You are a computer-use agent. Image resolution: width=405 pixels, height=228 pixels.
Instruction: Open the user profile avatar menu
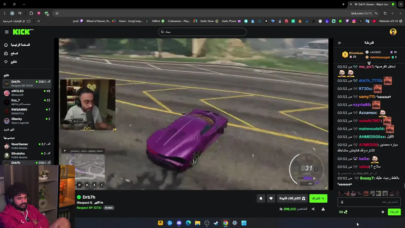(x=393, y=32)
